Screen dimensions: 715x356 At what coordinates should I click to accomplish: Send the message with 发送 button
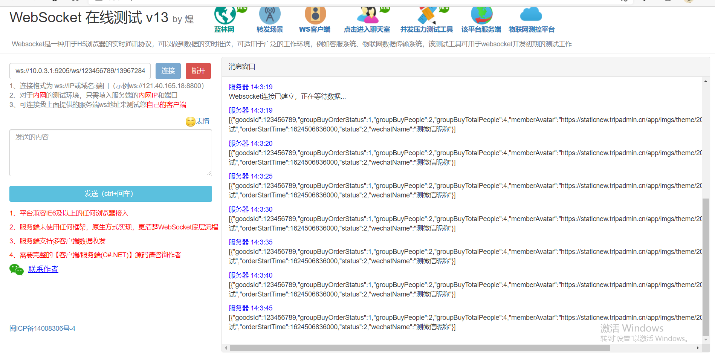[x=110, y=194]
